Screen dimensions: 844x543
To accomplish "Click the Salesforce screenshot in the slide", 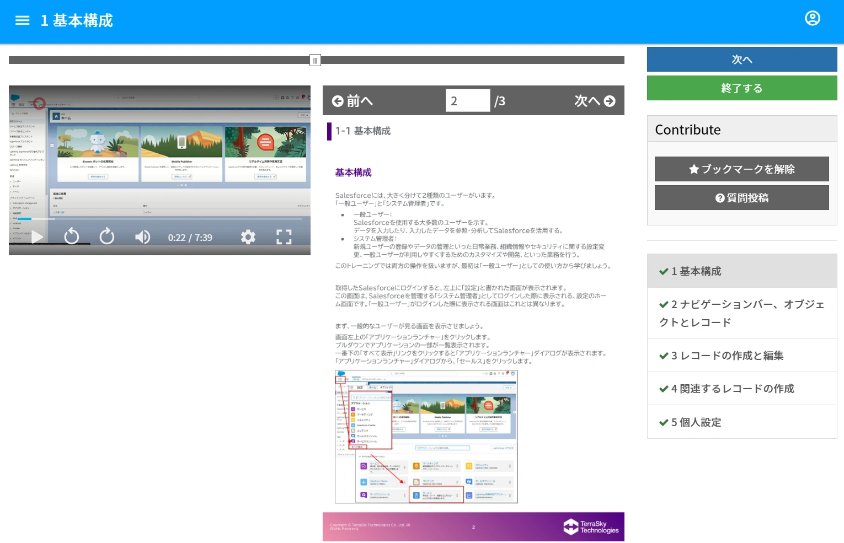I will (426, 437).
